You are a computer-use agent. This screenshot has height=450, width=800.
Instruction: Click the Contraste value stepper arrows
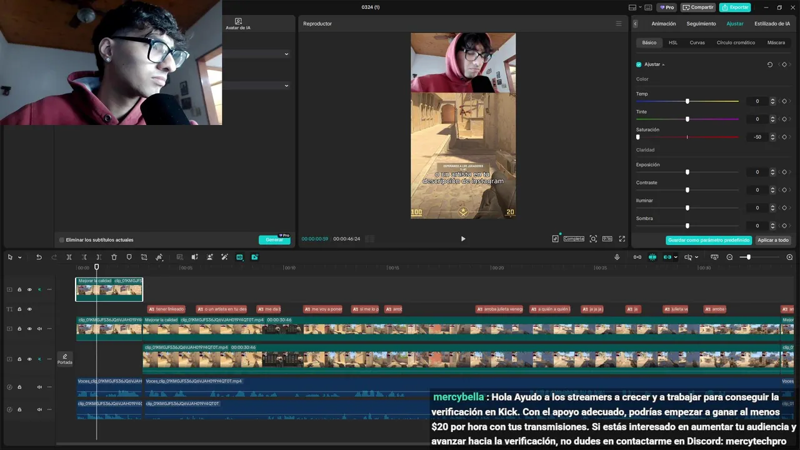point(772,190)
